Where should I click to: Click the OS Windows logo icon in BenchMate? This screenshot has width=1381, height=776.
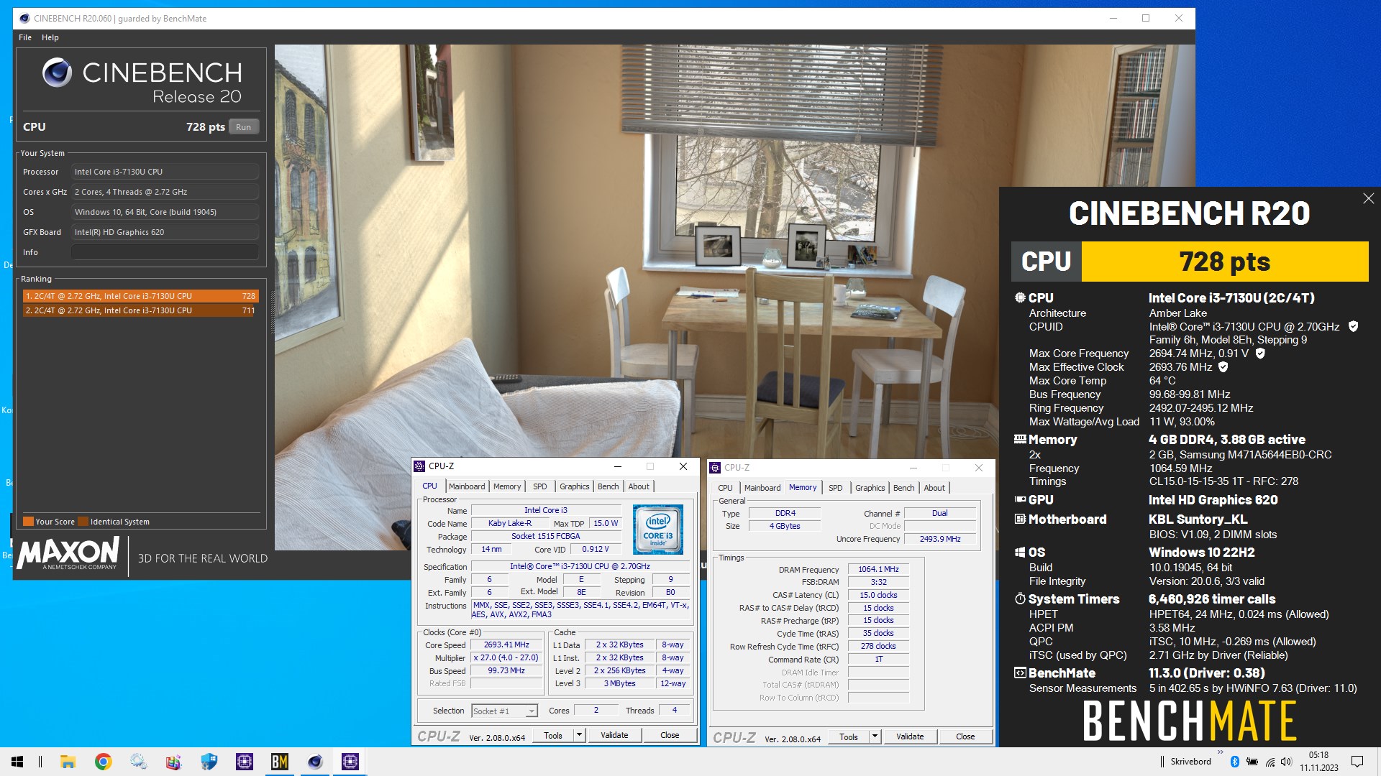coord(1020,552)
